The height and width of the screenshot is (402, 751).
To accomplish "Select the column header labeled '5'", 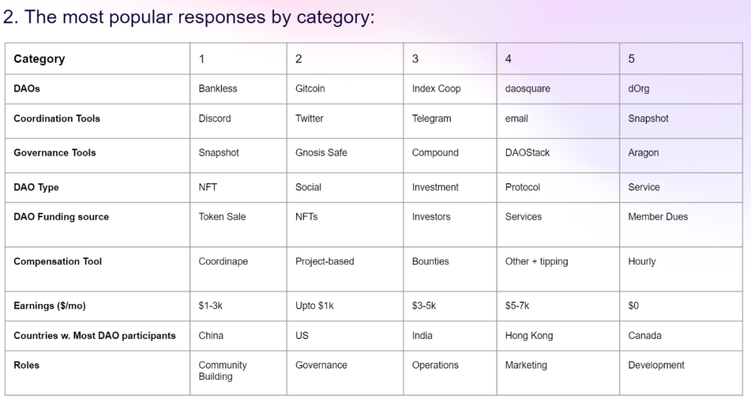I will (x=681, y=58).
